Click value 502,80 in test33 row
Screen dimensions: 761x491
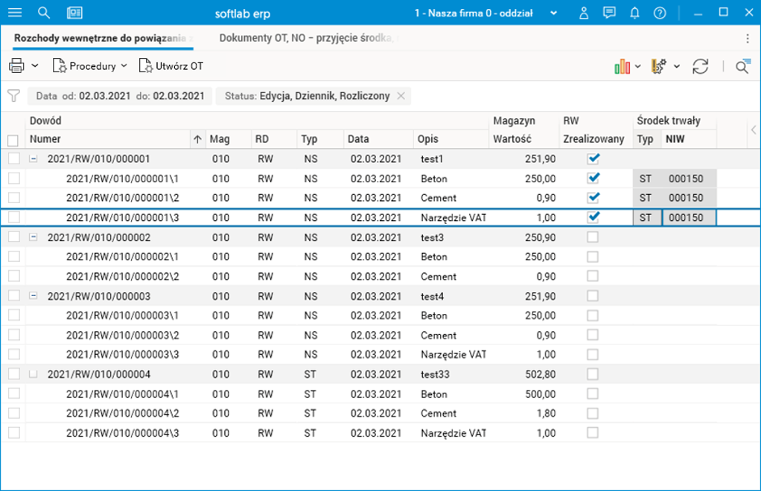pos(540,374)
